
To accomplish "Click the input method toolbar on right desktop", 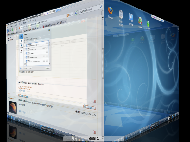I will coord(157,18).
